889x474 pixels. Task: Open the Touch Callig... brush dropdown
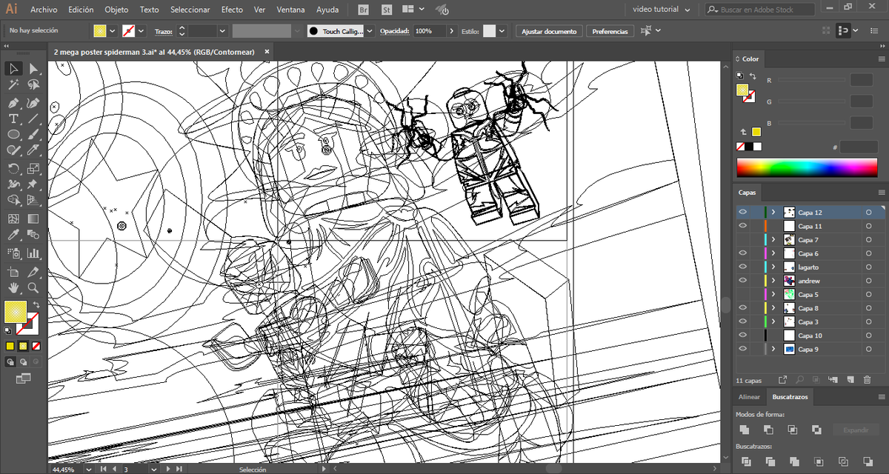click(370, 31)
